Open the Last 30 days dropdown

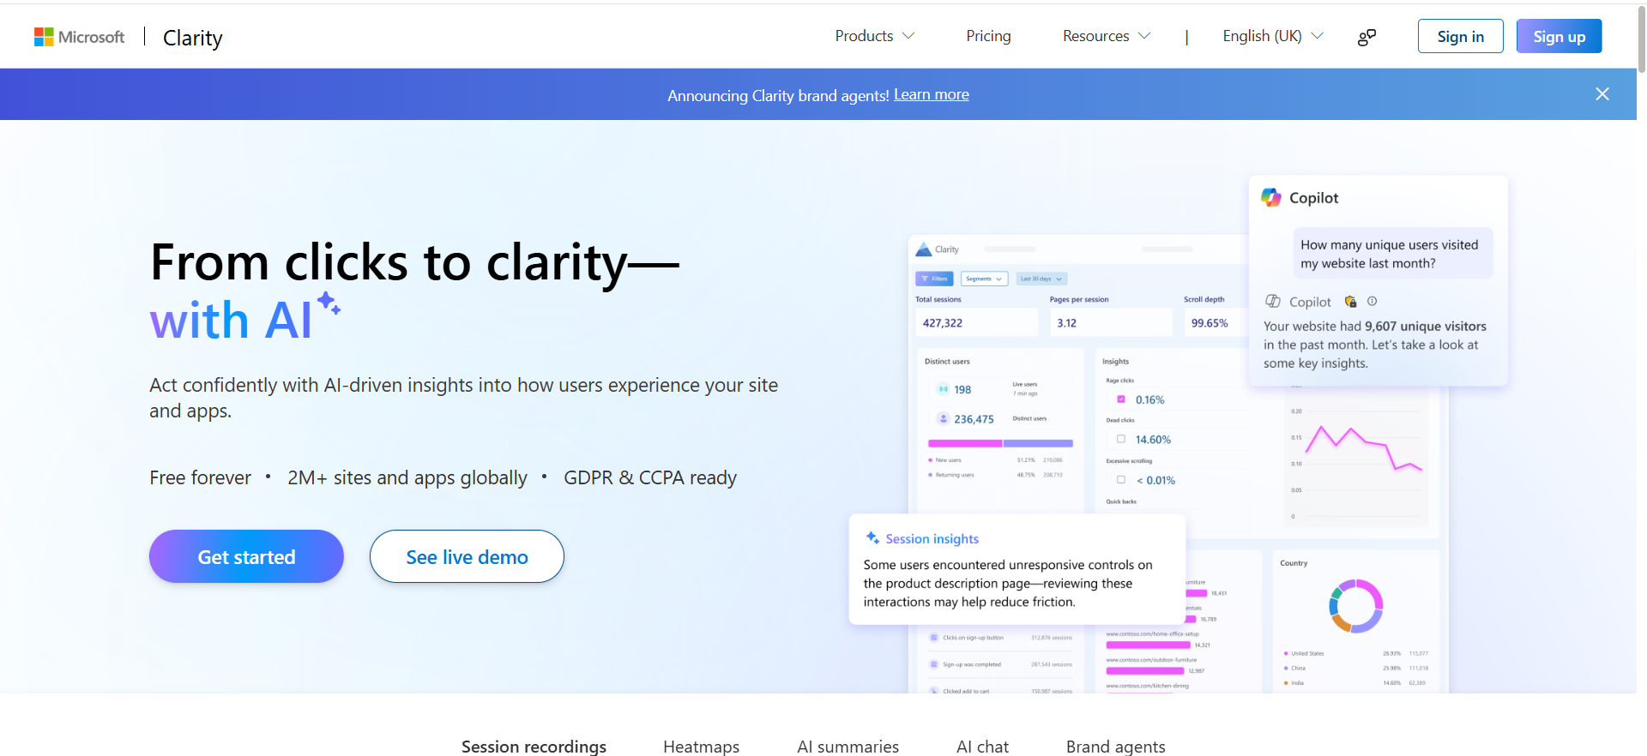1041,279
